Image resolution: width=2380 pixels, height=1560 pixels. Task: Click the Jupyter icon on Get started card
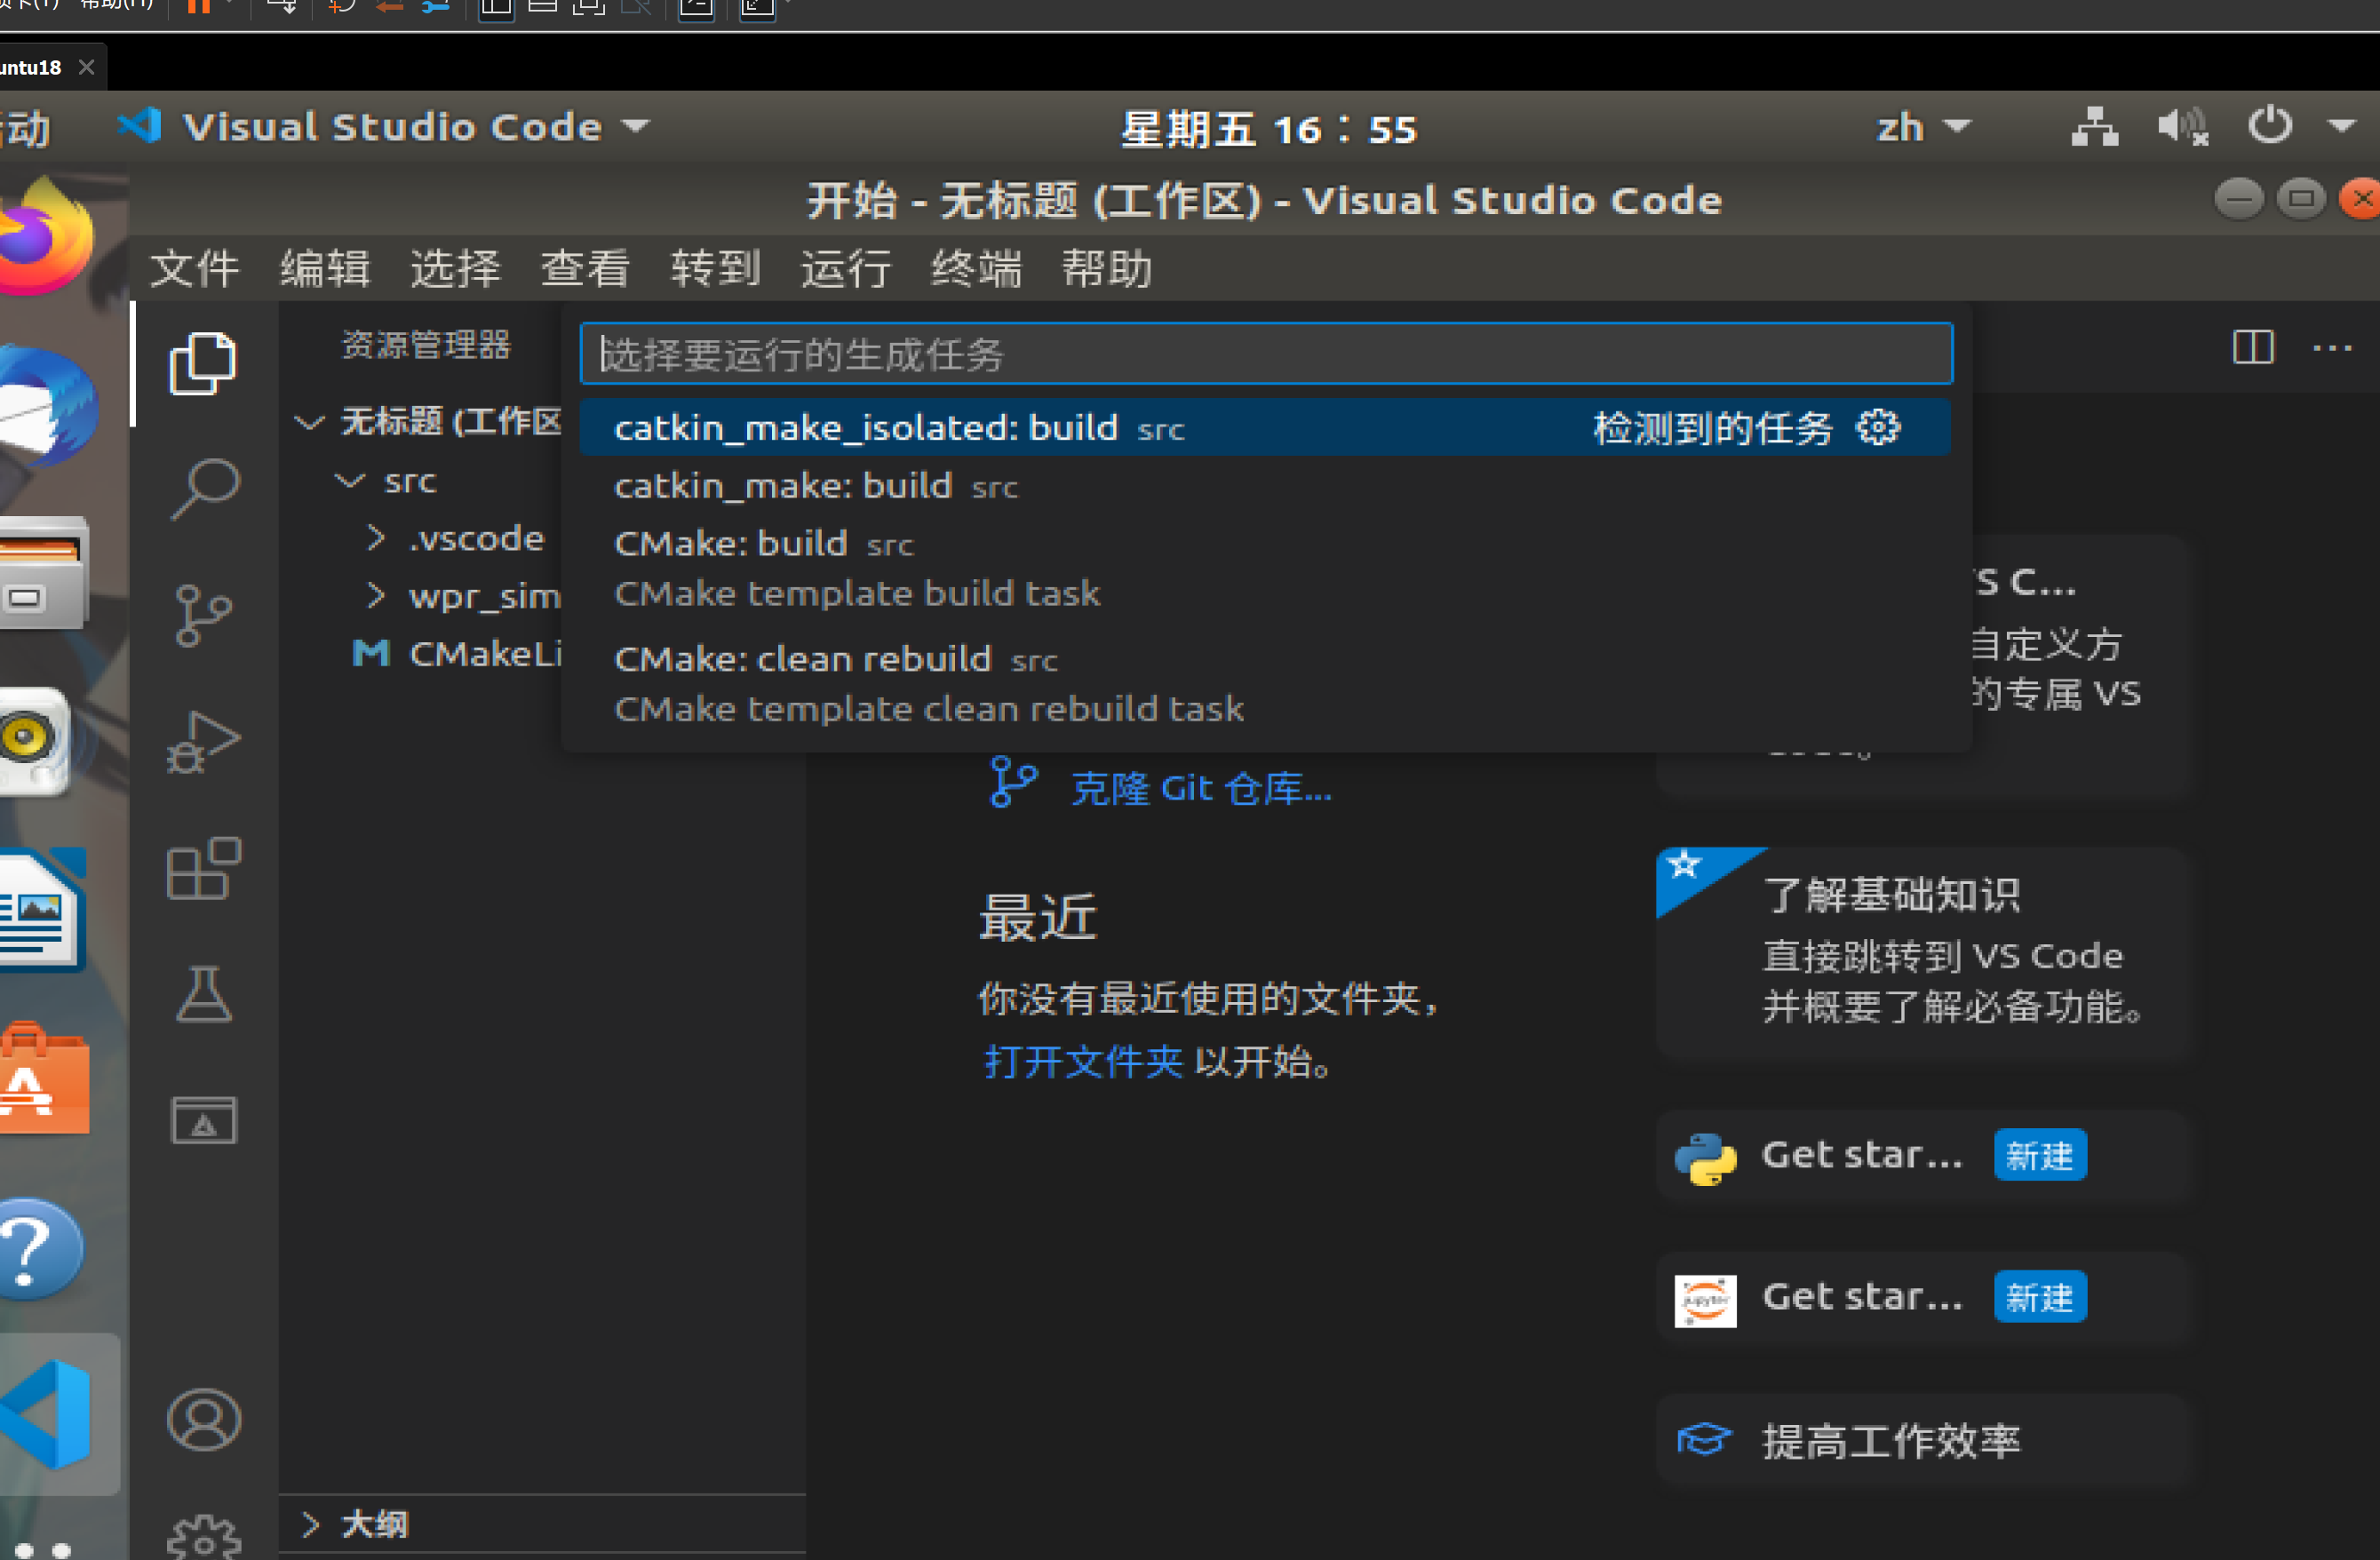click(1705, 1299)
